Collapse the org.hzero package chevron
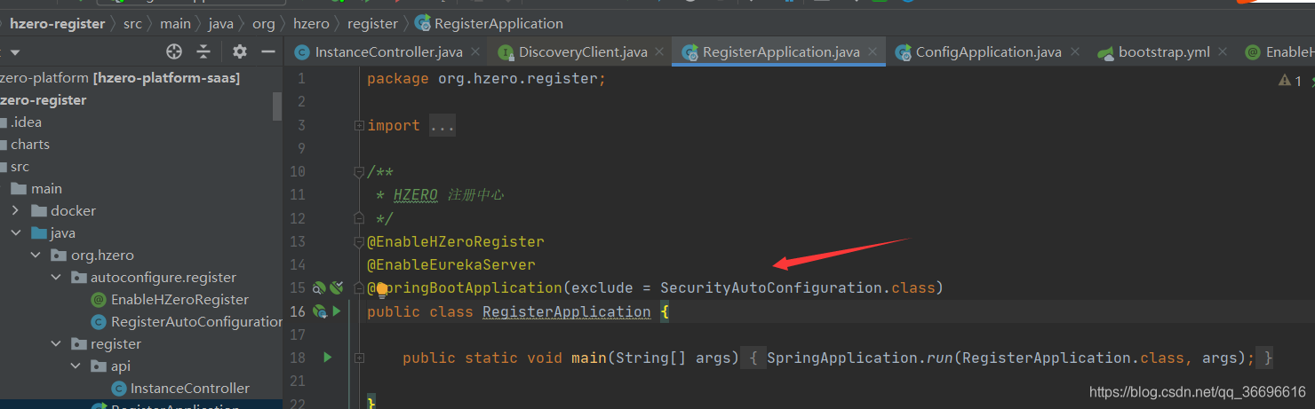Viewport: 1315px width, 409px height. pos(36,256)
